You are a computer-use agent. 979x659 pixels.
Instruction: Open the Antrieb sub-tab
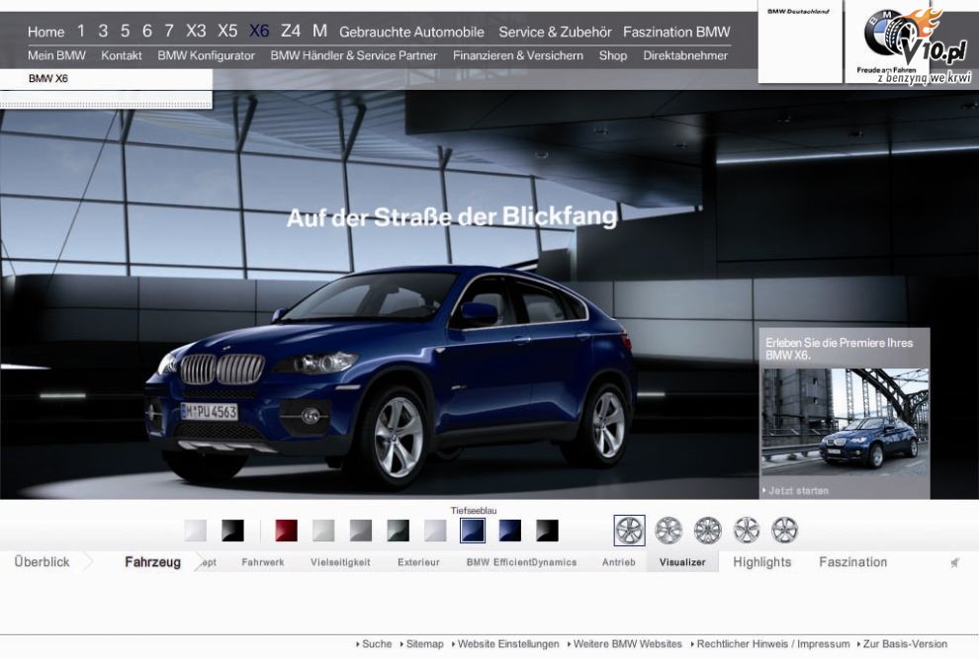[619, 562]
